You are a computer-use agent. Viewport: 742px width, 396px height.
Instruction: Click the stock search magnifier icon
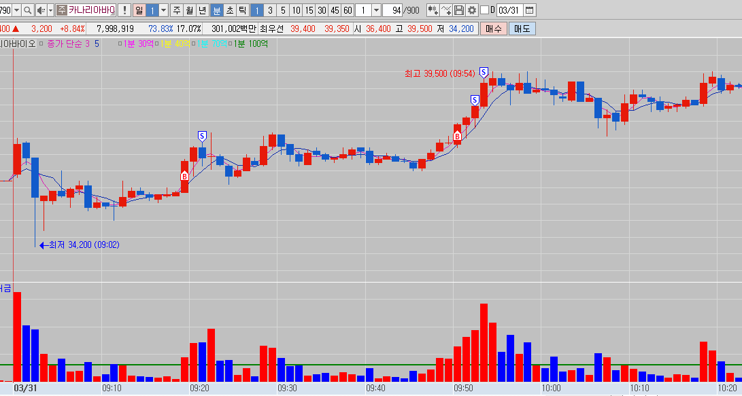pyautogui.click(x=27, y=10)
